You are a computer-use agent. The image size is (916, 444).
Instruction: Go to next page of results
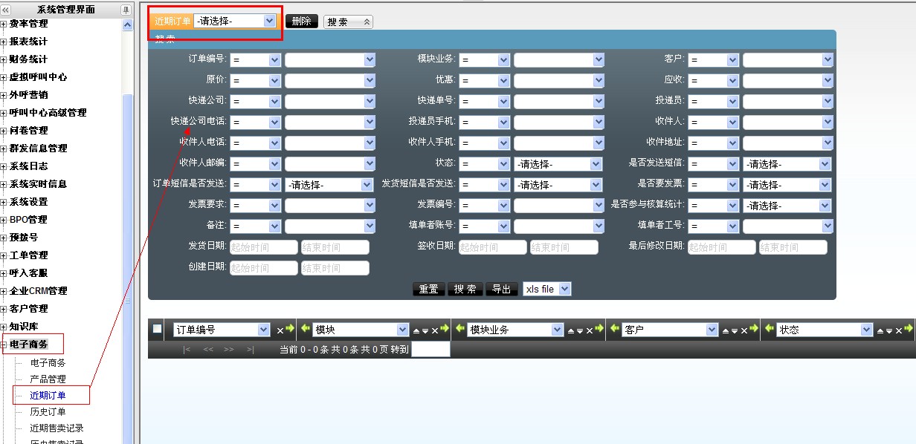(x=229, y=349)
